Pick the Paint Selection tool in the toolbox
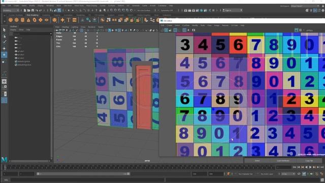This screenshot has width=325, height=183. 4,42
